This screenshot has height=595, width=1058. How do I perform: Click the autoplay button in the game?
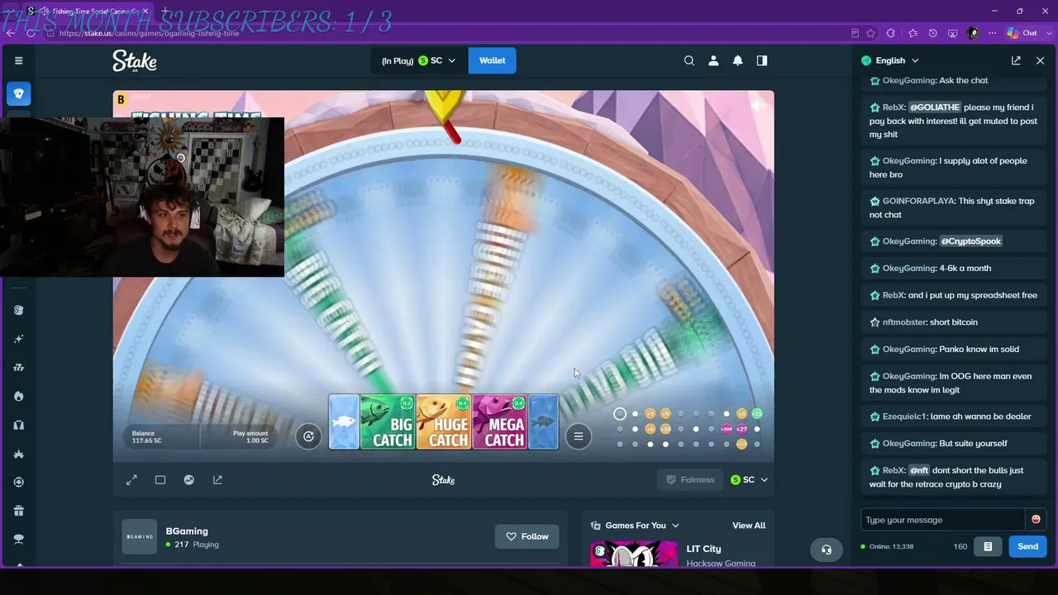coord(308,436)
